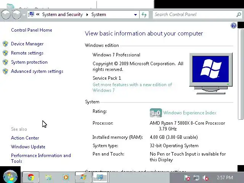Image resolution: width=244 pixels, height=183 pixels.
Task: Expand the double-chevron breadcrumb overflow
Action: [38, 14]
